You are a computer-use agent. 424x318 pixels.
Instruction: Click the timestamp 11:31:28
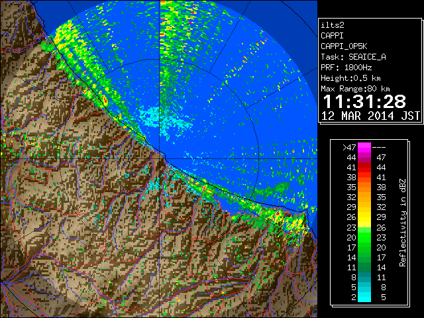pos(364,101)
